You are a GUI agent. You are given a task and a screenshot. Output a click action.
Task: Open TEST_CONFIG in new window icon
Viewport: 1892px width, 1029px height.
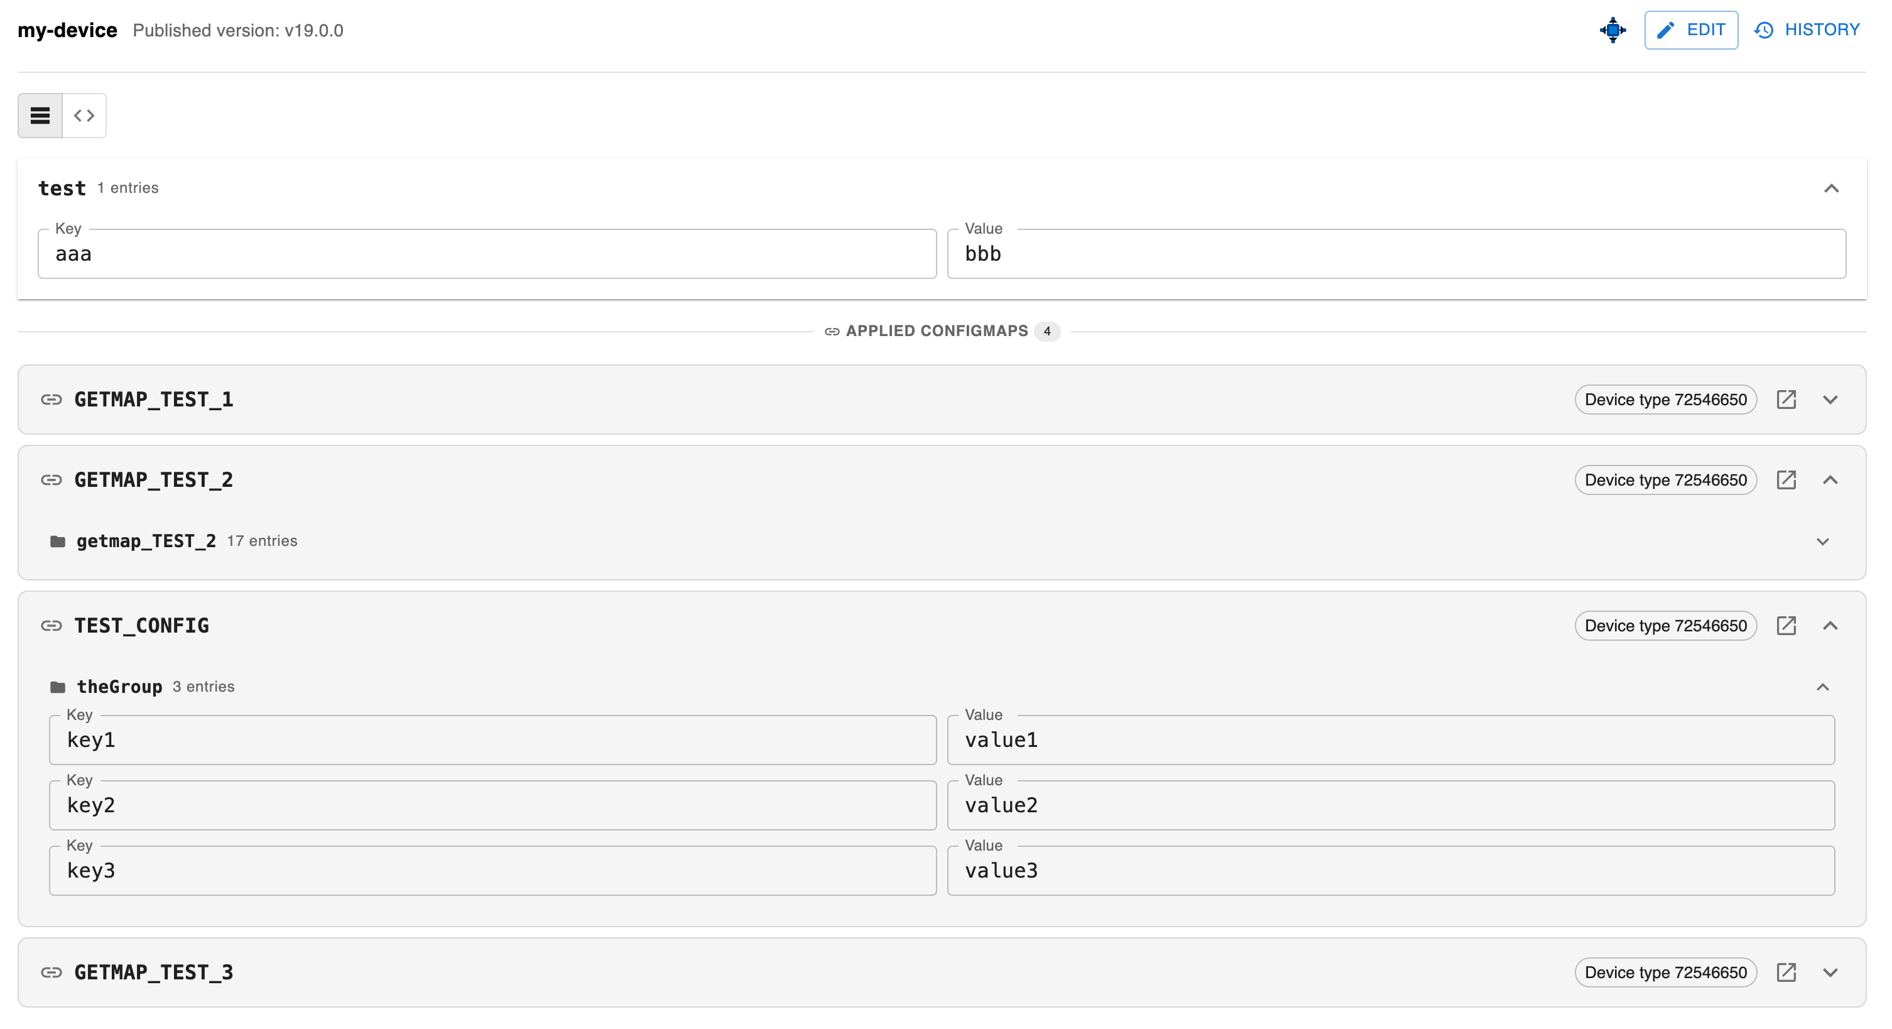click(1785, 625)
